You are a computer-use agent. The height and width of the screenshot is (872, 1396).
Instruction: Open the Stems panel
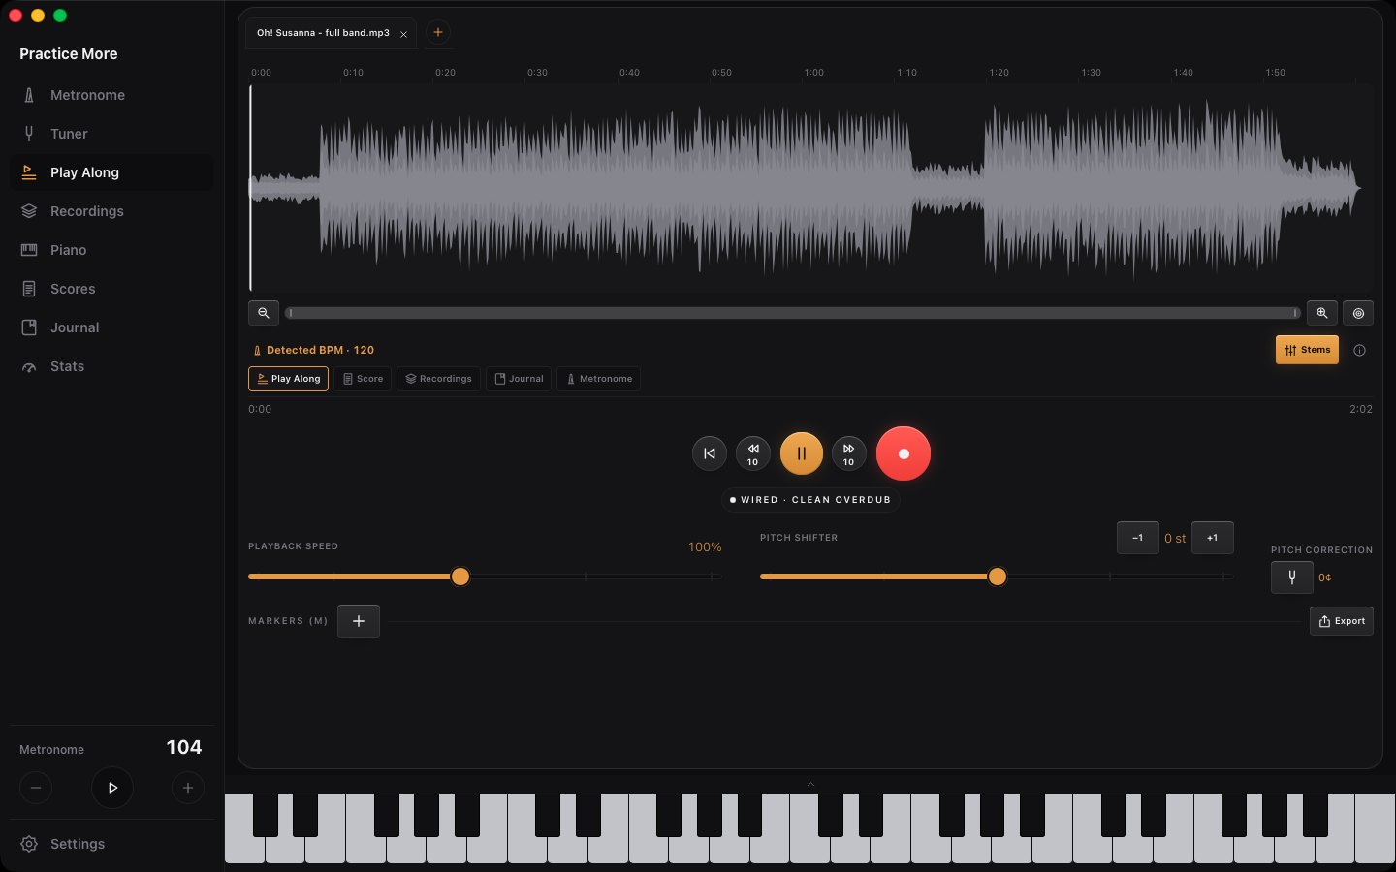(1307, 350)
